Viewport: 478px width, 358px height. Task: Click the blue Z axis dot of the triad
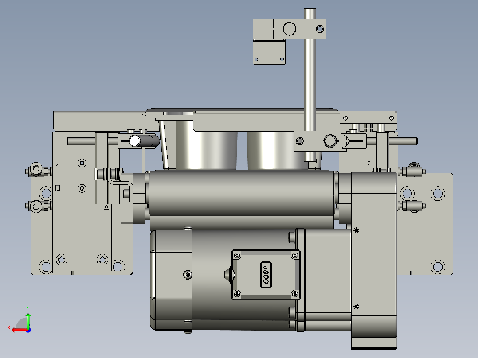[29, 330]
